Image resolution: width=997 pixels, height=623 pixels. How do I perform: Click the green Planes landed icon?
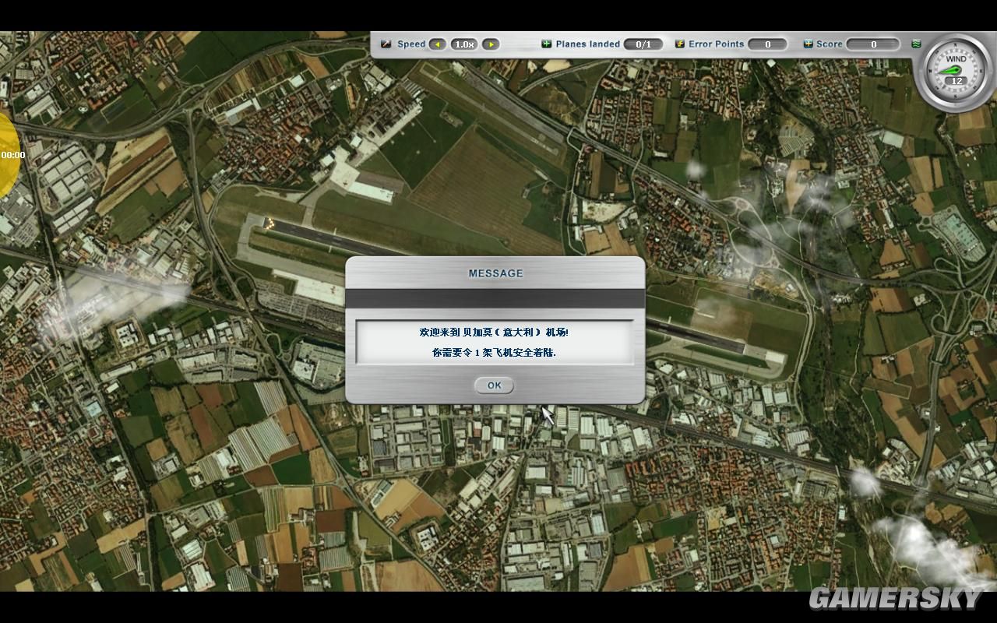point(546,44)
